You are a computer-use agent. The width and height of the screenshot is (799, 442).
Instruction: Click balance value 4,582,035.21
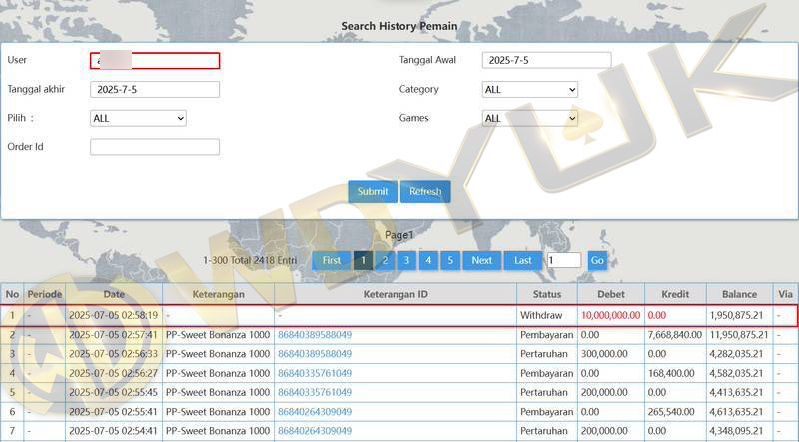[736, 373]
